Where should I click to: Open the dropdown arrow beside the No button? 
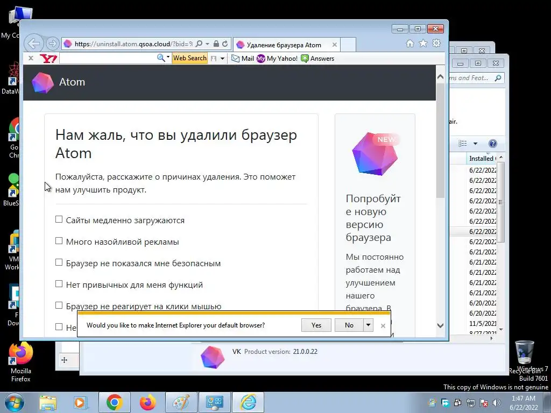pyautogui.click(x=368, y=325)
